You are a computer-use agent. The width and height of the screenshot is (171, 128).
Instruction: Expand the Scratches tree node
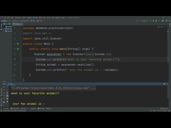pos(4,31)
